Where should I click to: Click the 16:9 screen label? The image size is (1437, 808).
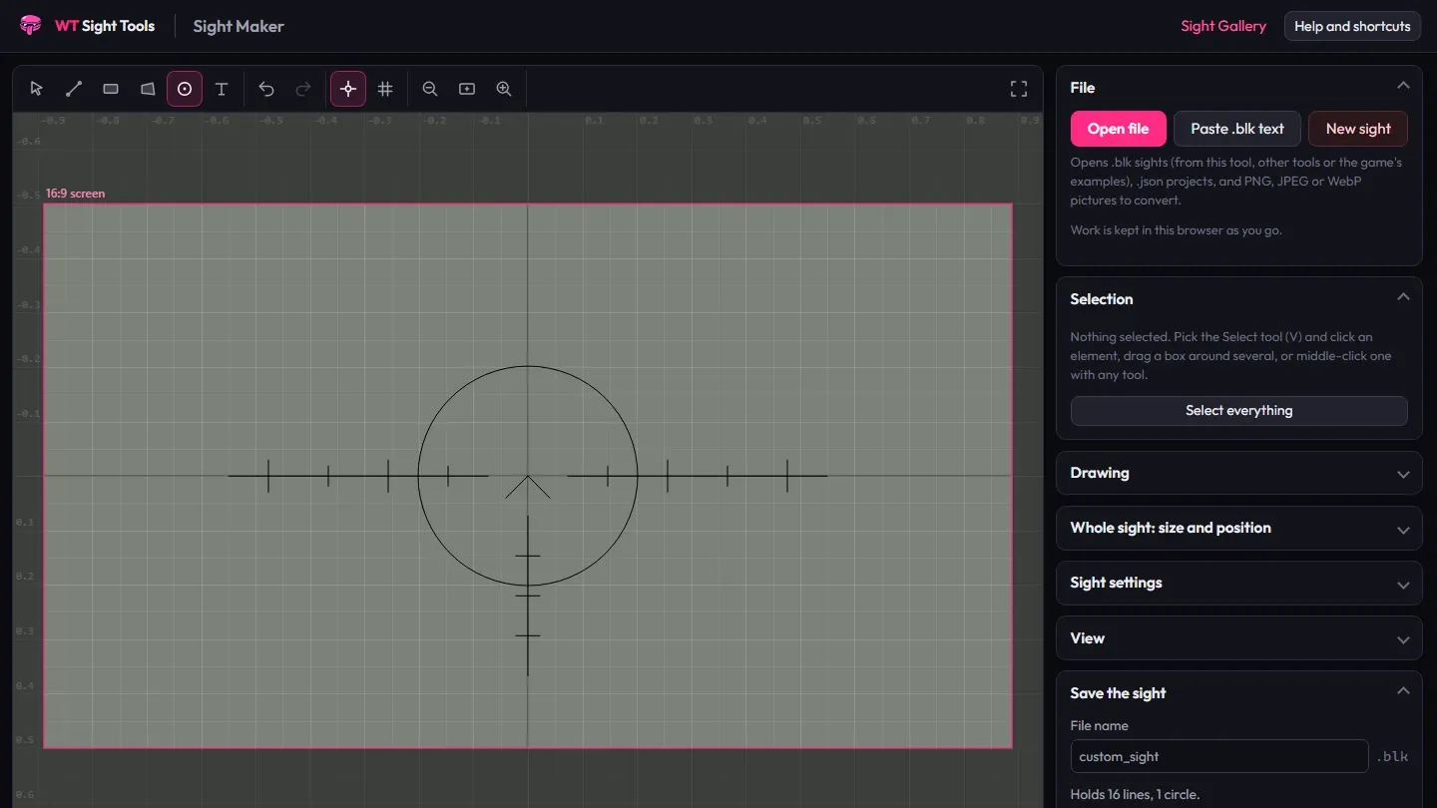coord(75,194)
